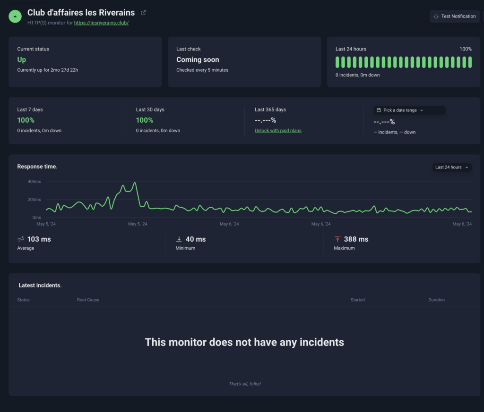Click the last green uptime bar
The width and height of the screenshot is (484, 412).
pos(470,62)
